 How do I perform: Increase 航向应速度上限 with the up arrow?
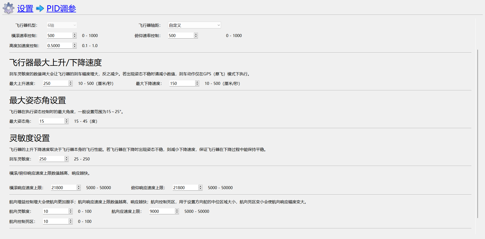click(x=177, y=210)
